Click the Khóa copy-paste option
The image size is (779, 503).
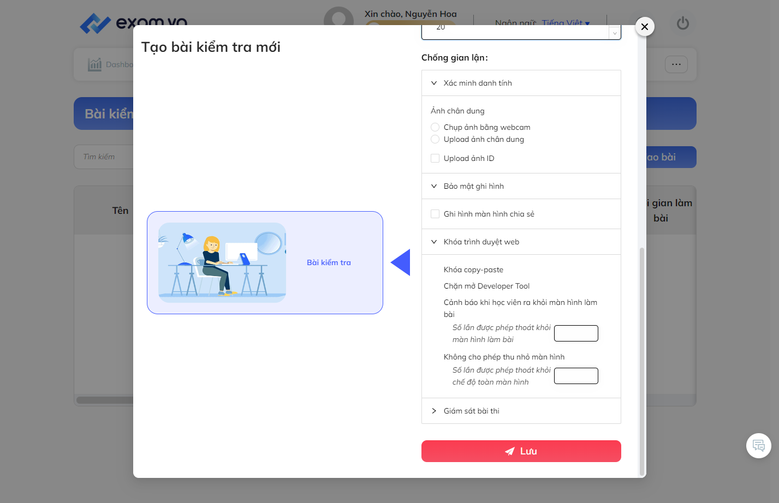[x=473, y=270]
